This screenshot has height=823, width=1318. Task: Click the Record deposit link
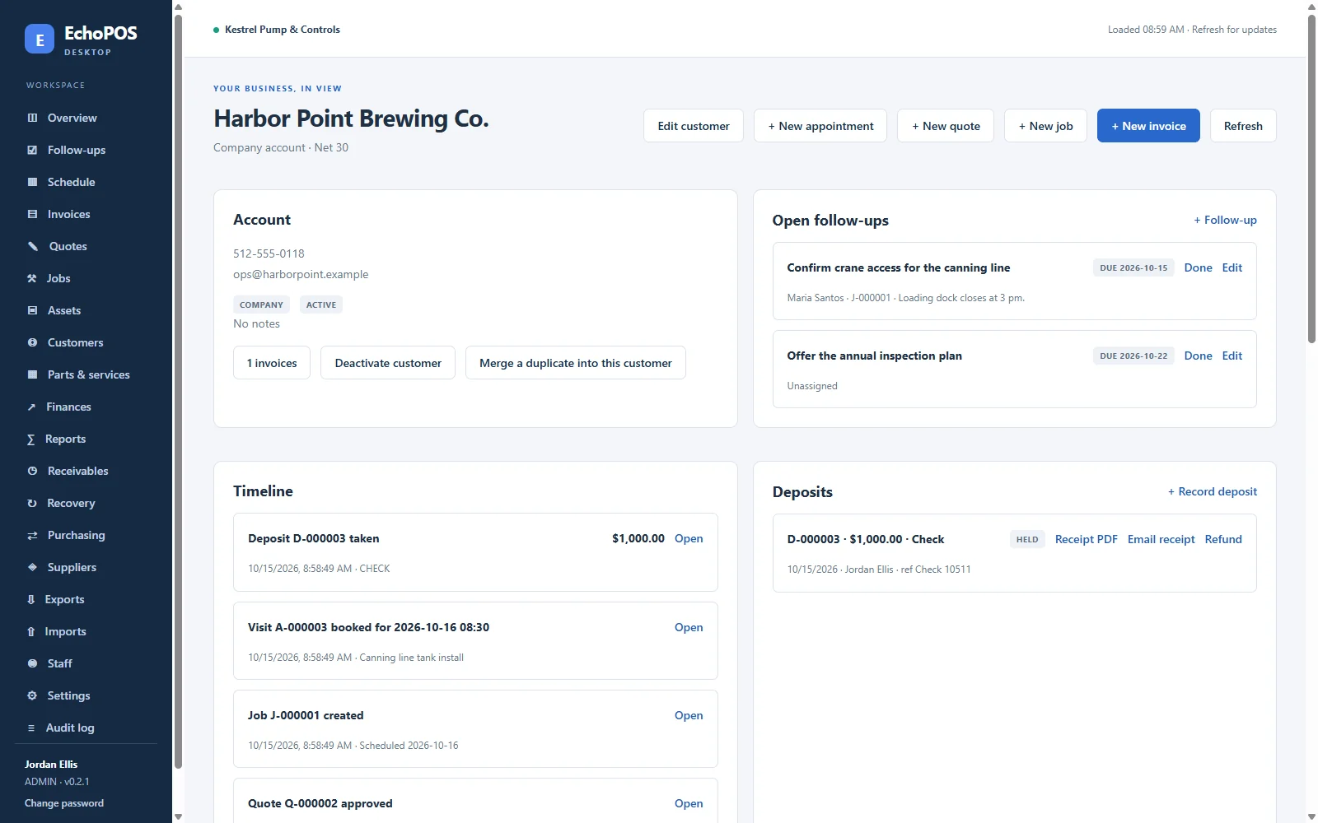click(1213, 491)
